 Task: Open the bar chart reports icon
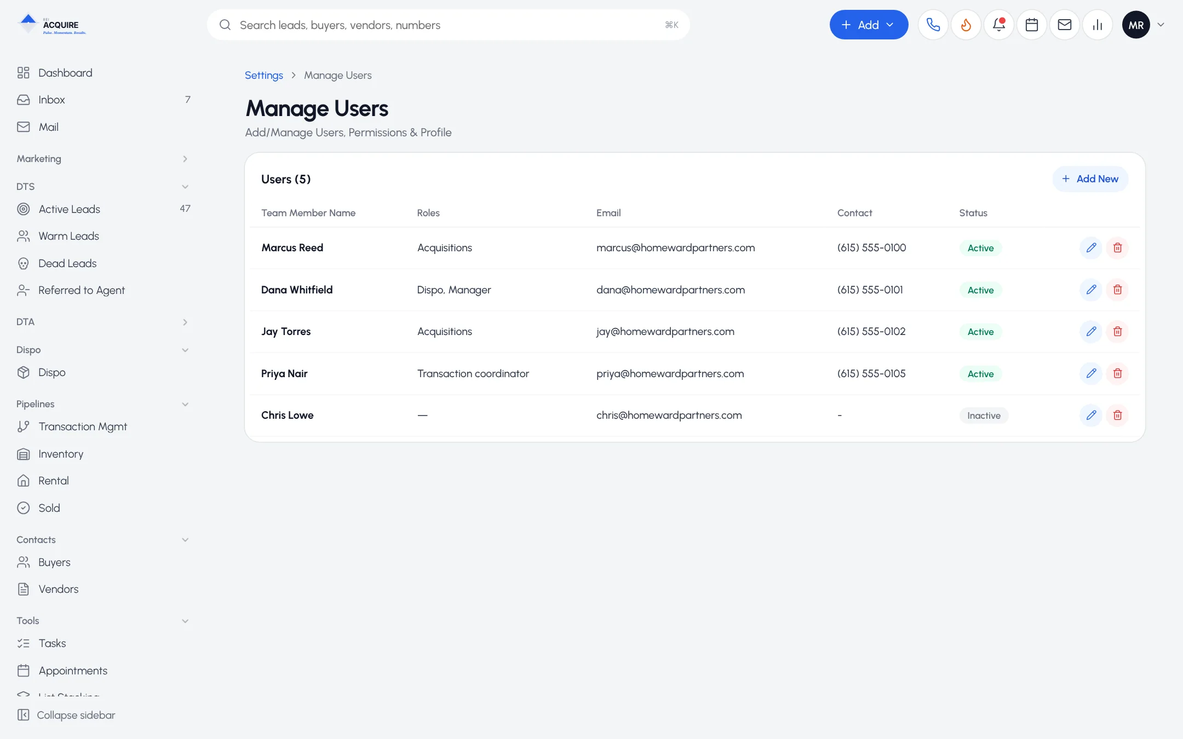pyautogui.click(x=1098, y=25)
